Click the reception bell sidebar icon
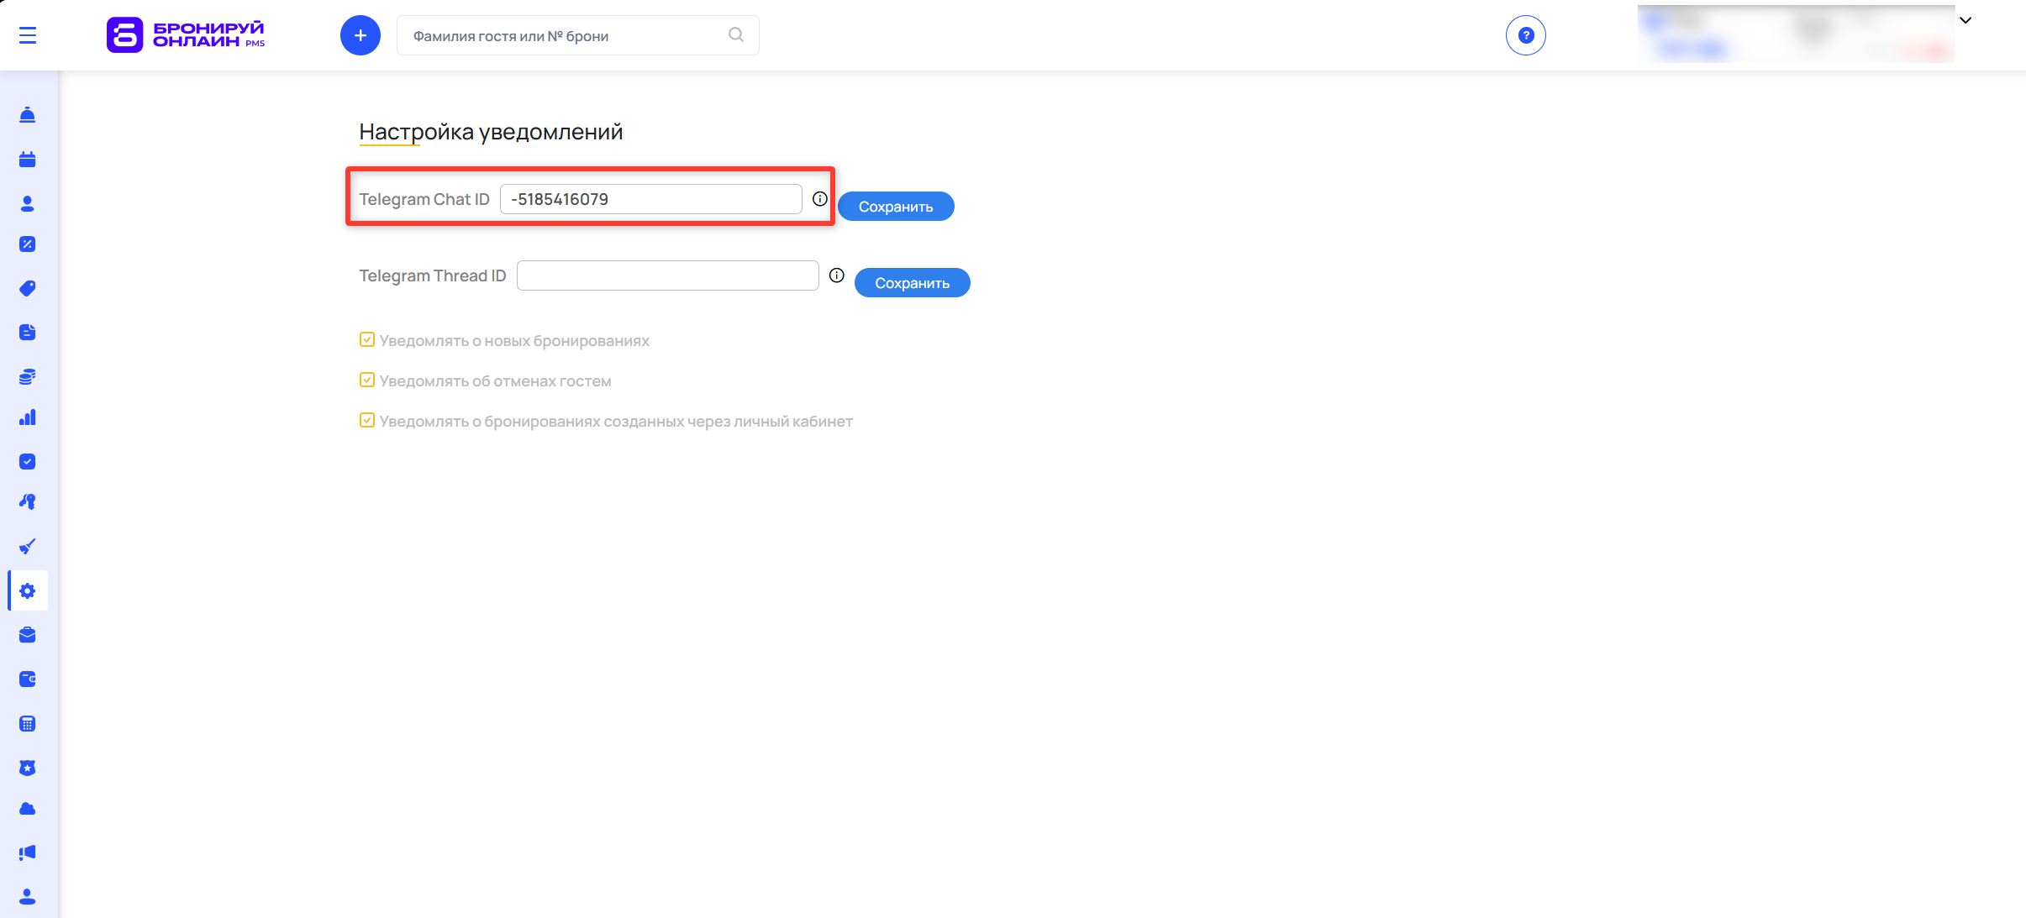2026x918 pixels. [x=28, y=115]
